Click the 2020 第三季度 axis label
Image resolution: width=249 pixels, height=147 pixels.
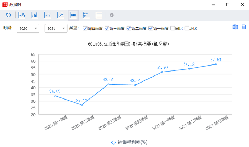pyautogui.click(x=110, y=123)
